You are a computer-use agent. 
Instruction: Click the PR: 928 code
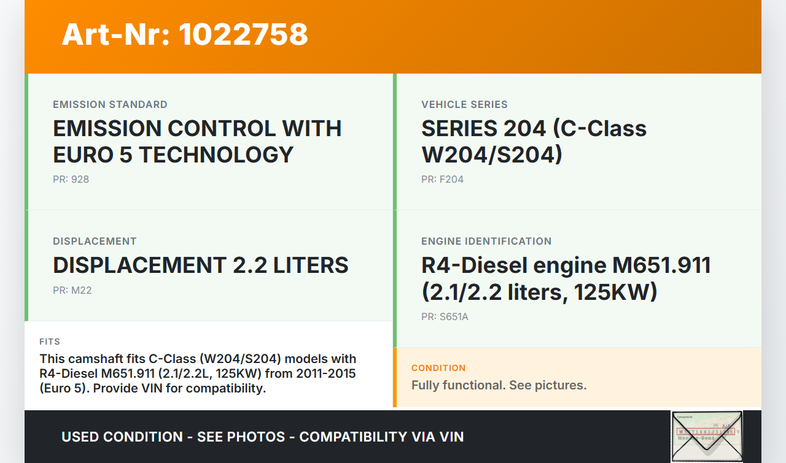(71, 180)
